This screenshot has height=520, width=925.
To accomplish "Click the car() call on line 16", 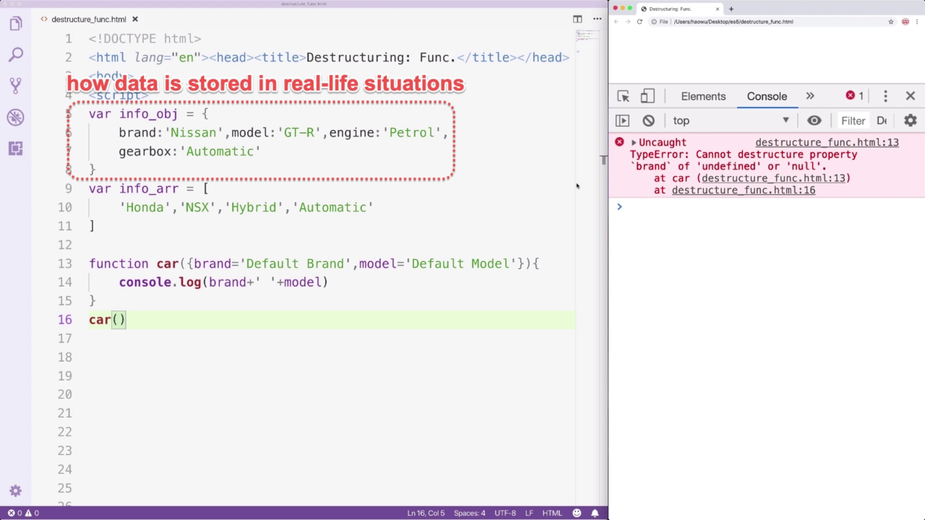I will [107, 319].
